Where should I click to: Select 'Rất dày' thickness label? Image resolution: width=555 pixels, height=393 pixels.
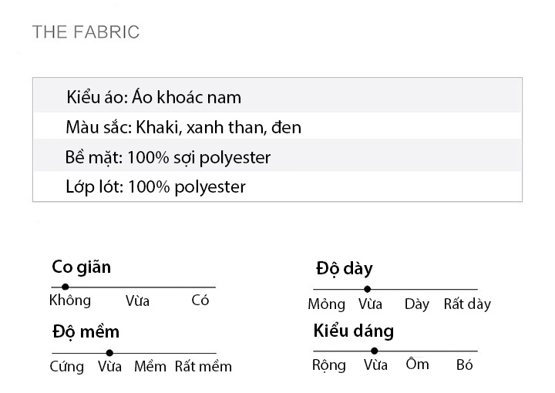467,304
